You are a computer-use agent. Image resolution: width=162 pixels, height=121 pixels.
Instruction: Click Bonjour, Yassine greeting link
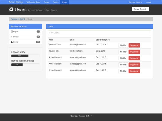[x=135, y=2]
